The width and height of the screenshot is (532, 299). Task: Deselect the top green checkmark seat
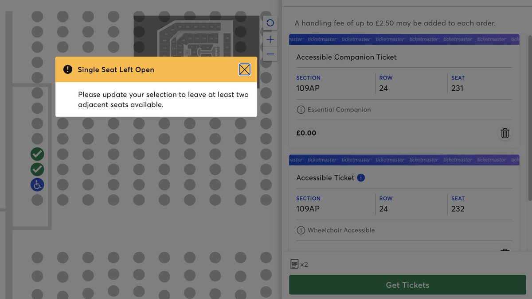[x=37, y=154]
